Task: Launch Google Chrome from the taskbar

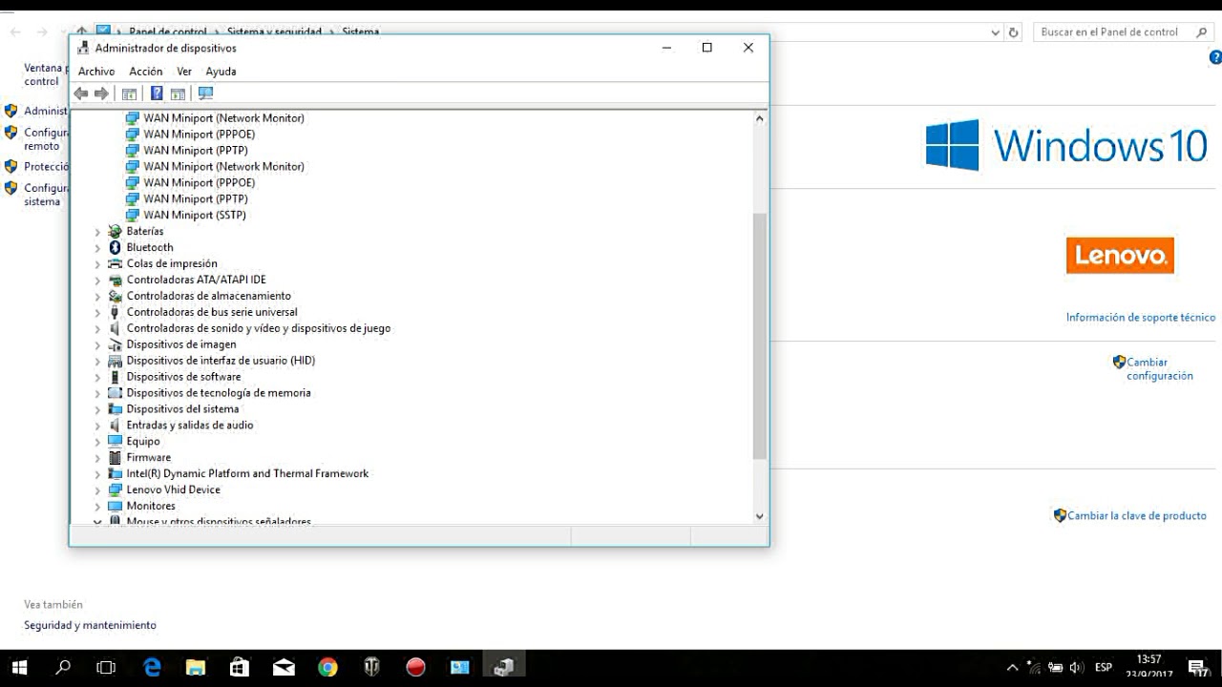Action: [x=327, y=668]
